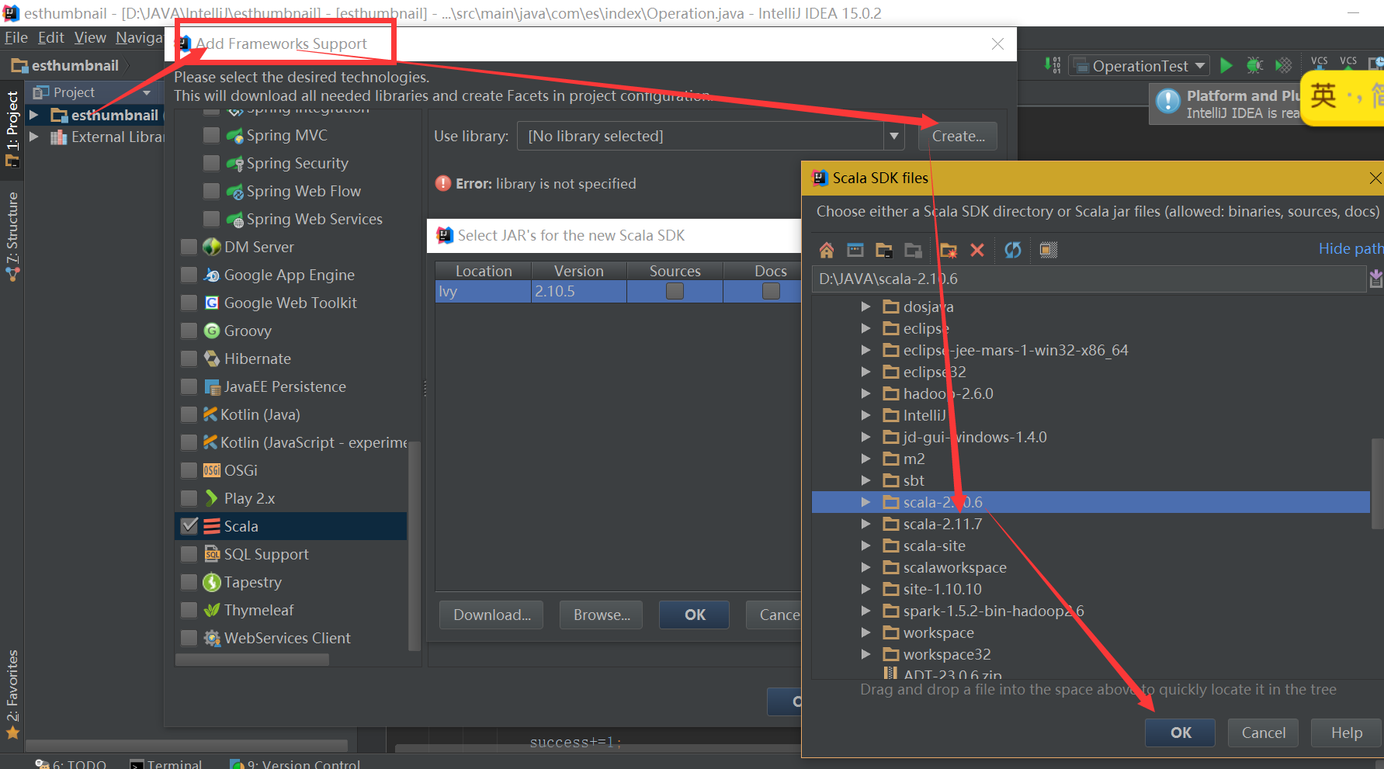Click the red delete icon in file chooser
1384x769 pixels.
977,250
